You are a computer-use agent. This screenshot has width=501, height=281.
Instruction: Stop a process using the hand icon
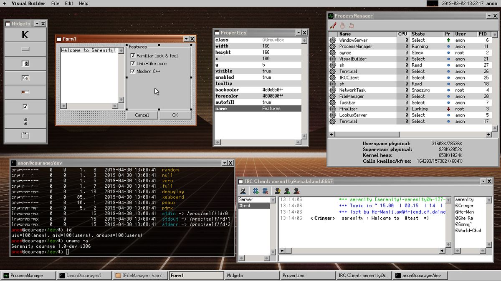(343, 25)
